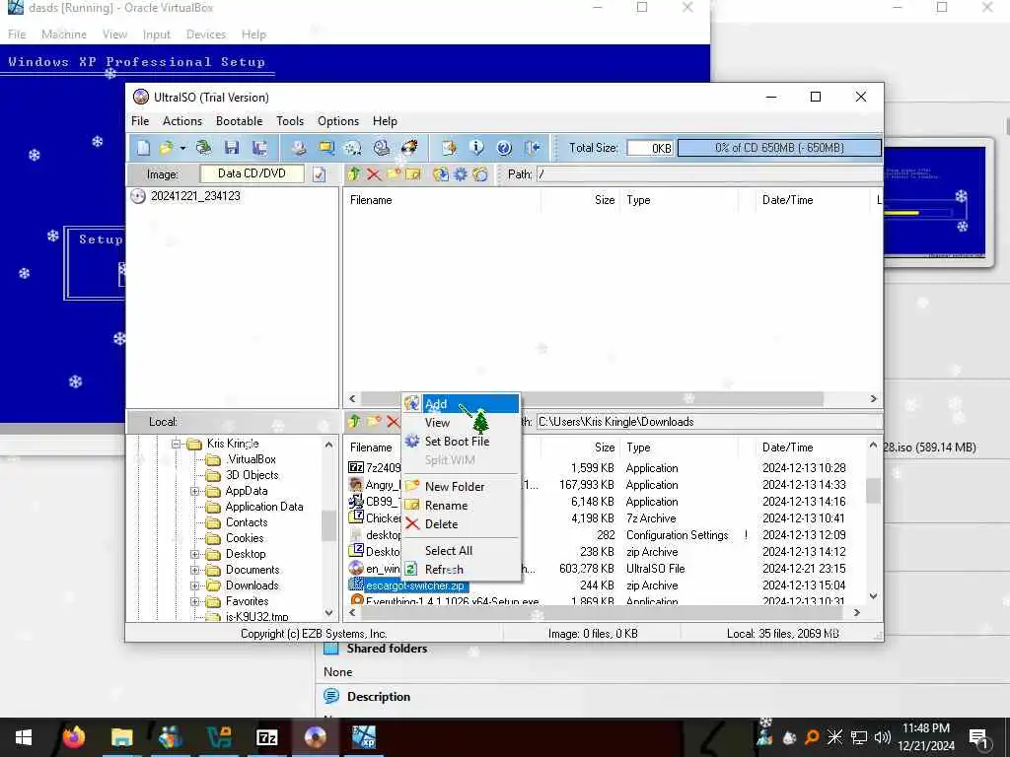
Task: Choose Refresh in the context menu
Action: click(x=461, y=569)
